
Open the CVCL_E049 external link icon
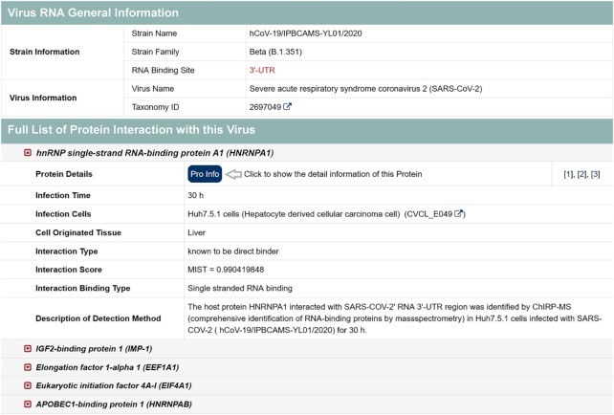(458, 213)
